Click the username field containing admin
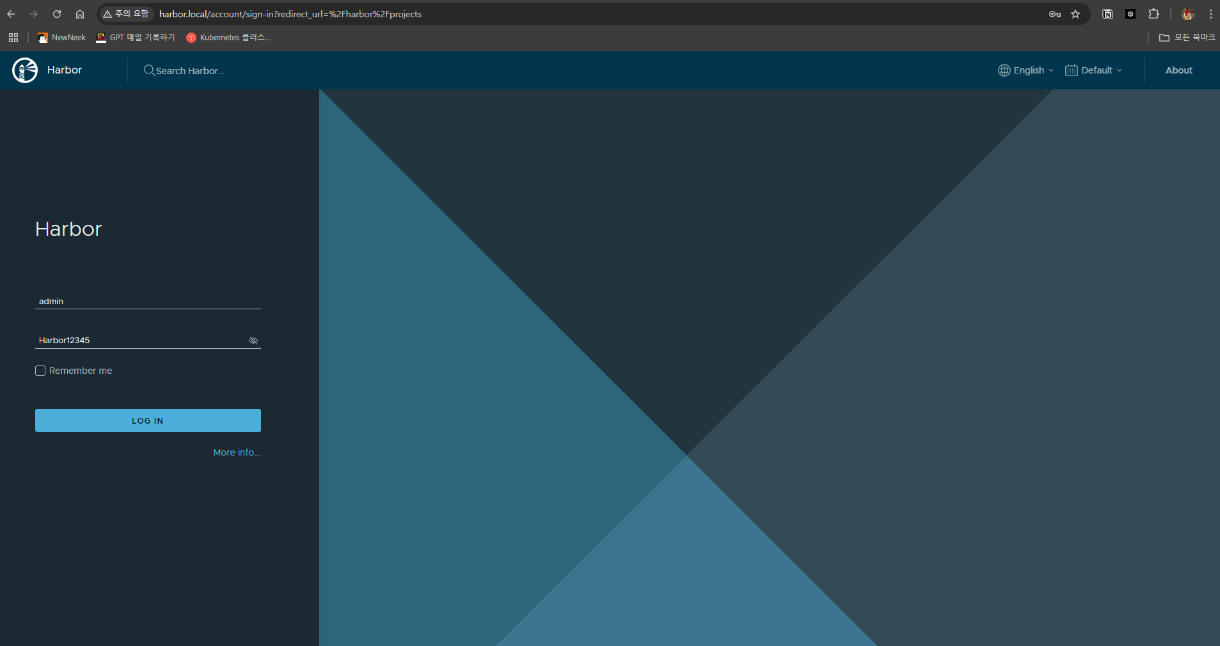This screenshot has width=1220, height=646. (148, 301)
